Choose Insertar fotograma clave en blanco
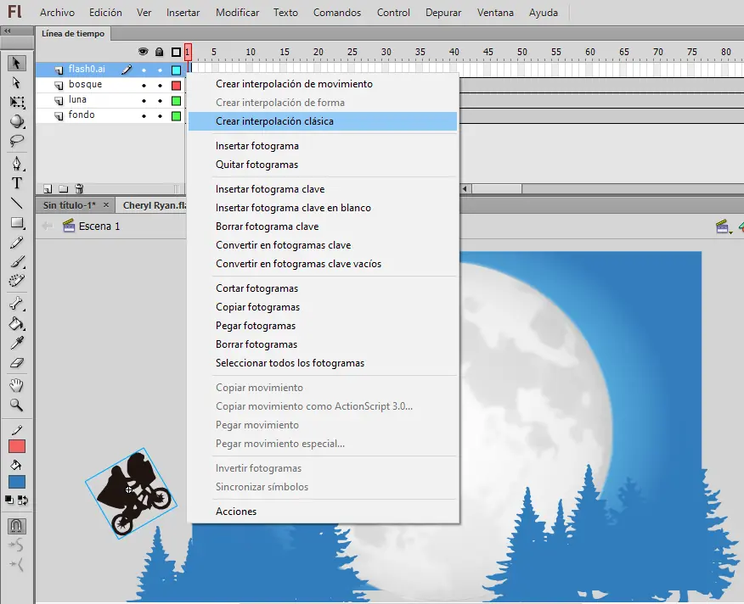This screenshot has height=604, width=744. point(323,208)
